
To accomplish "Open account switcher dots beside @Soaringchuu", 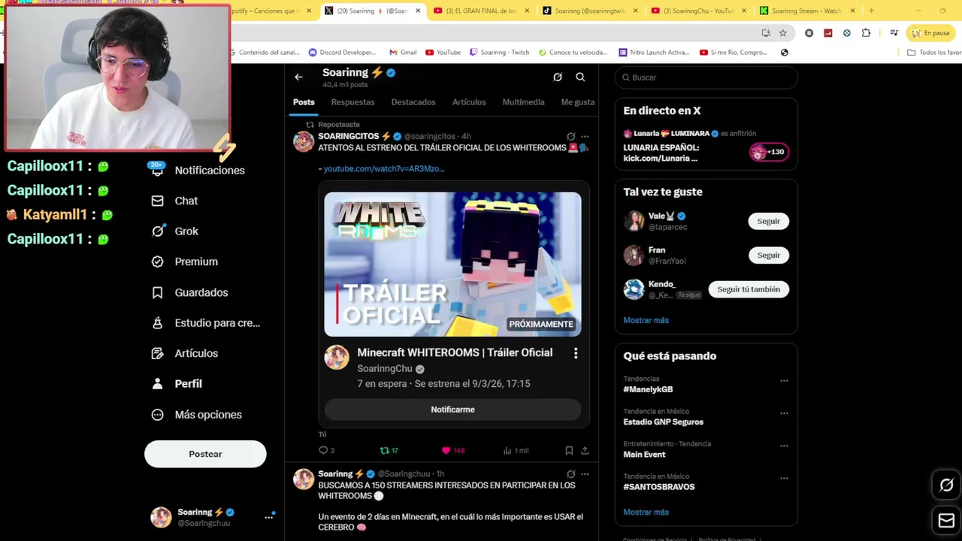I will tap(268, 517).
